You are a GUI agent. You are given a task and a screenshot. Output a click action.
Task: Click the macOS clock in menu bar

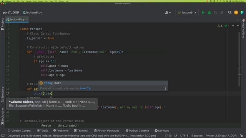[x=238, y=1]
